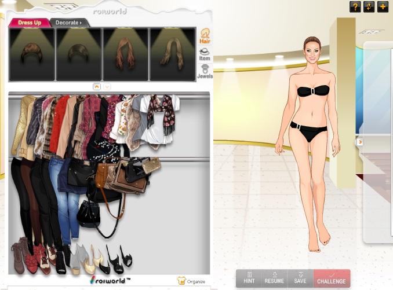The height and width of the screenshot is (290, 393).
Task: Click the down arrow under hair thumbnails
Action: 107,86
